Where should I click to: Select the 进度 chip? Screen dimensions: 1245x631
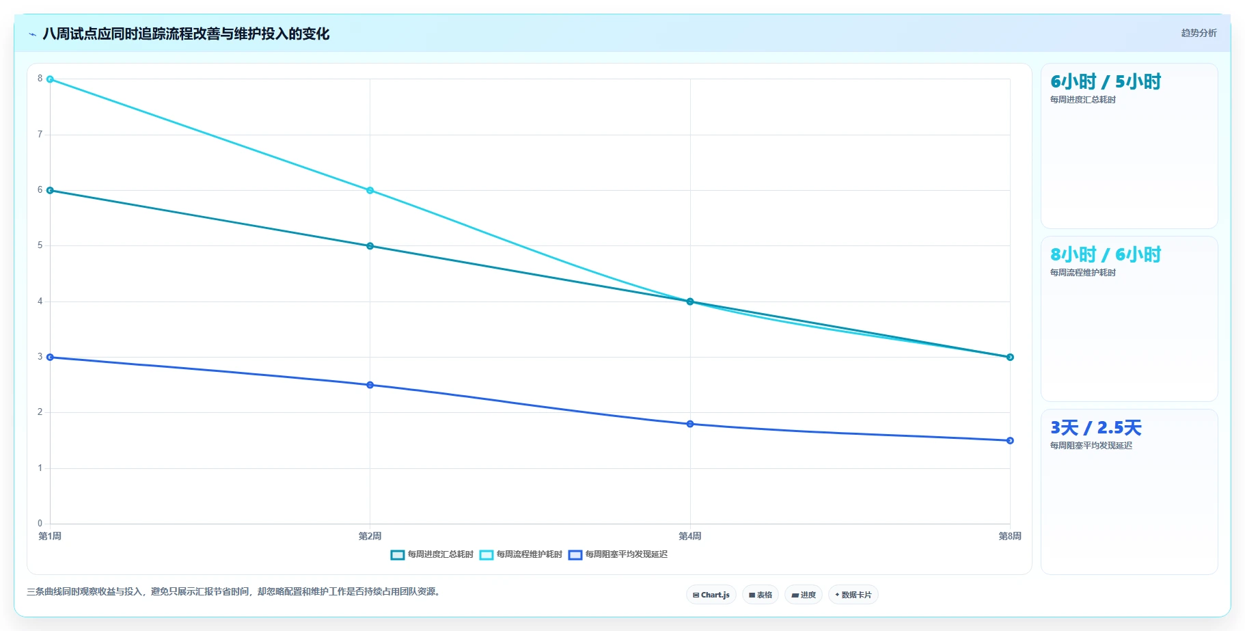(x=803, y=595)
